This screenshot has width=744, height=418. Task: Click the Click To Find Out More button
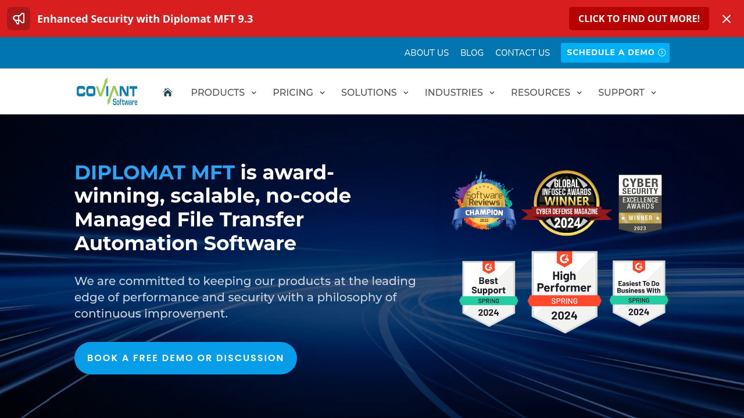(x=639, y=19)
